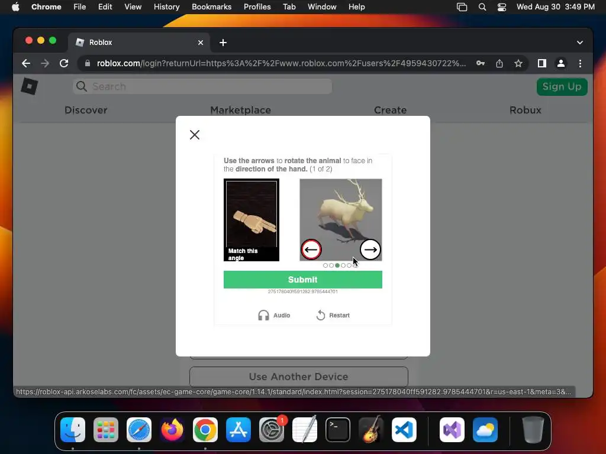Screen dimensions: 606x454
Task: Open Spotlight search in menu bar
Action: click(482, 7)
